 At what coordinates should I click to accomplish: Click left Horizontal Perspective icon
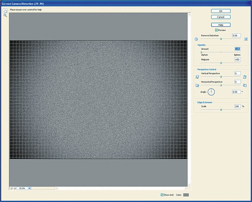[197, 86]
